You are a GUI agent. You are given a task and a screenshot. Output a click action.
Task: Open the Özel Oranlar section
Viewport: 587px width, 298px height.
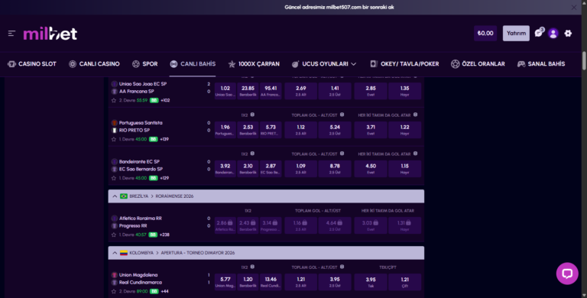click(x=478, y=64)
